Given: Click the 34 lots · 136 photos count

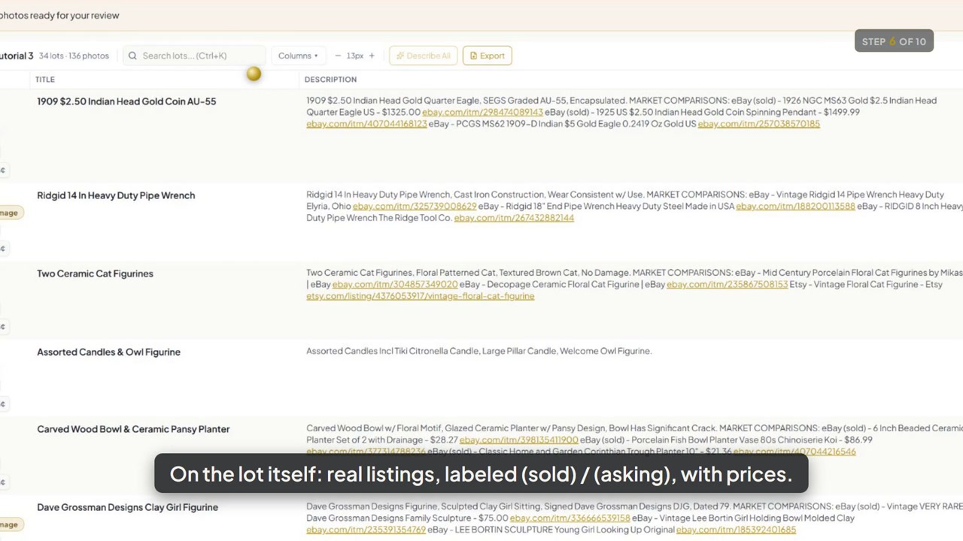Looking at the screenshot, I should click(x=74, y=56).
